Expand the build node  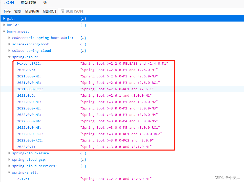pos(4,25)
